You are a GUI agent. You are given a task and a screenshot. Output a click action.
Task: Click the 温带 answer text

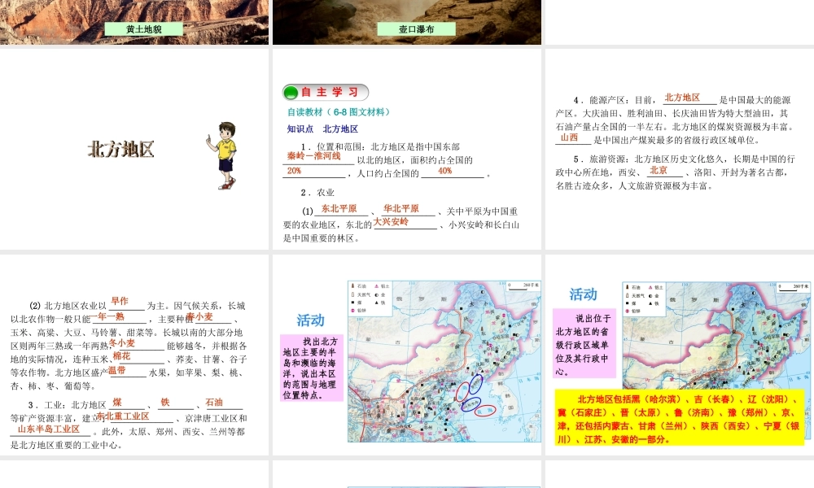[116, 370]
